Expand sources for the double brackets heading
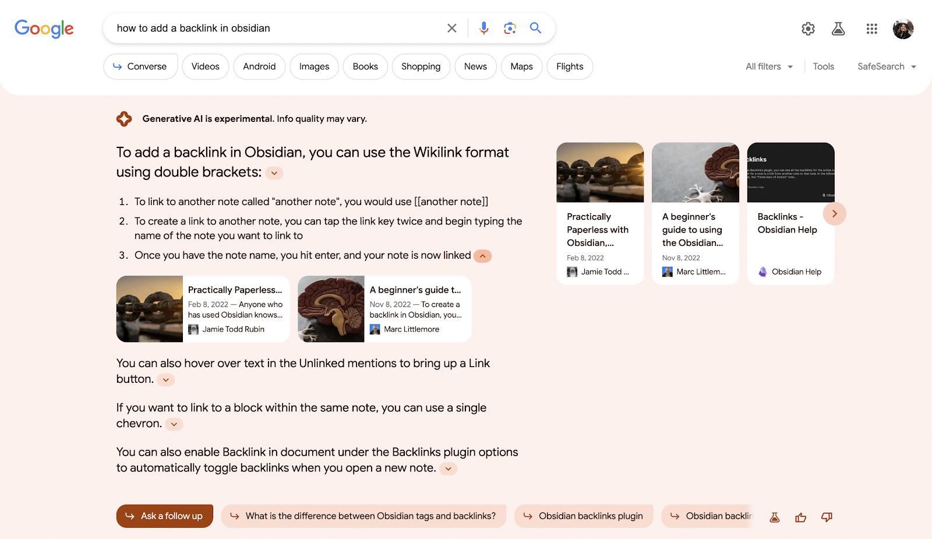Viewport: 932px width, 539px height. coord(274,173)
